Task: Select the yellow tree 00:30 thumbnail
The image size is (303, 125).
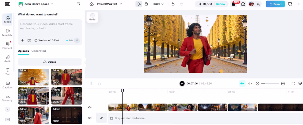Action: click(x=33, y=77)
